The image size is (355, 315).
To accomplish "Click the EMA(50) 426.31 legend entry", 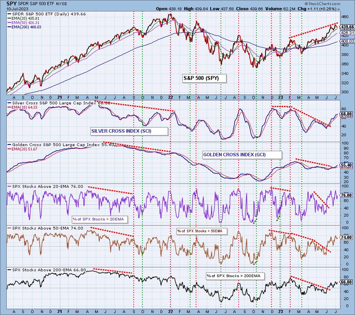I will tap(24, 22).
